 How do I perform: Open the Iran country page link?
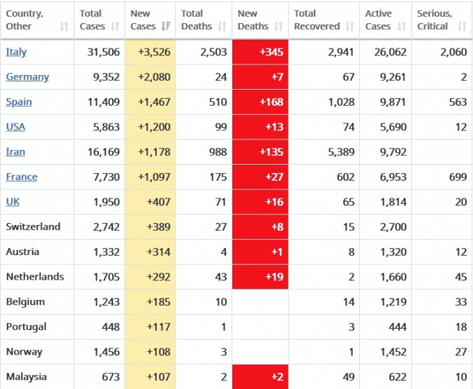pos(16,152)
